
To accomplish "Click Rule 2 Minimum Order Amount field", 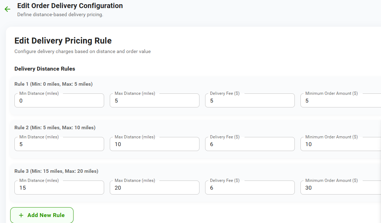I will (x=341, y=144).
